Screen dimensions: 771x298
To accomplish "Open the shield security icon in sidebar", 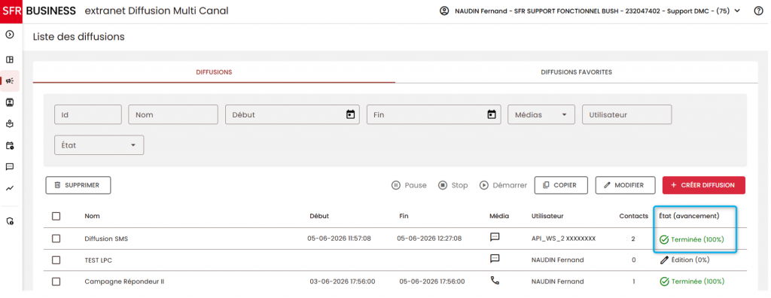I will (x=9, y=221).
